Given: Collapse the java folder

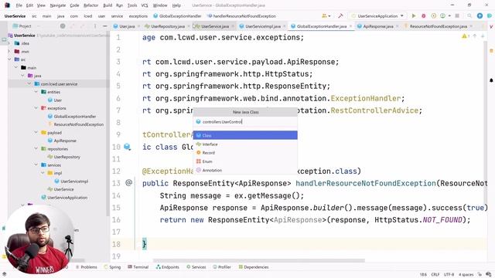Looking at the screenshot, I should click(22, 76).
